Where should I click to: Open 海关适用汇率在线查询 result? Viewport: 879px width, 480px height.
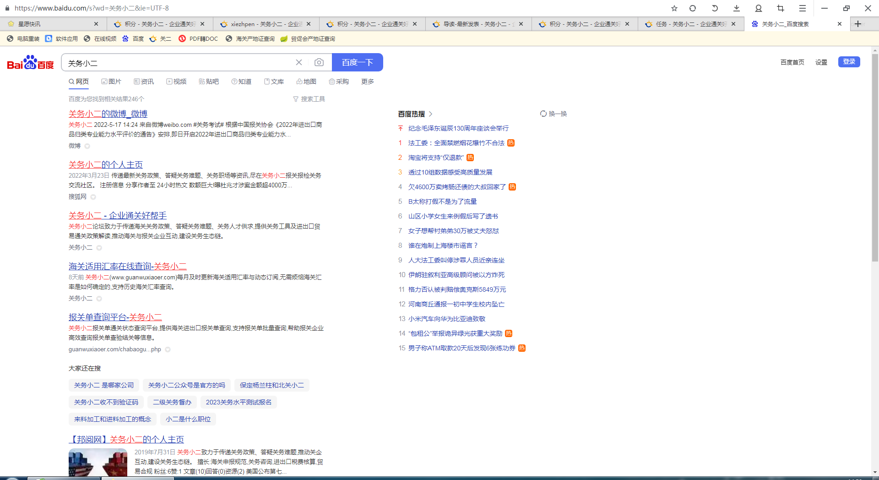128,266
